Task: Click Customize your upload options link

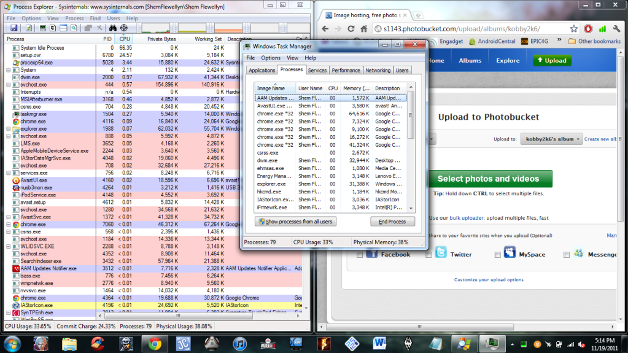Action: point(489,280)
